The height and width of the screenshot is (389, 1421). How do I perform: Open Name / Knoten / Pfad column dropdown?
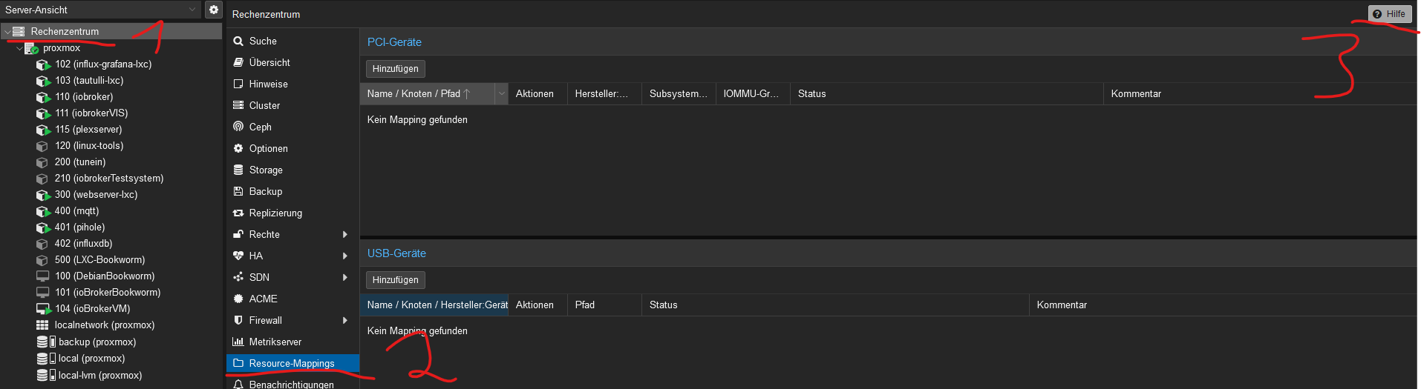[x=501, y=94]
